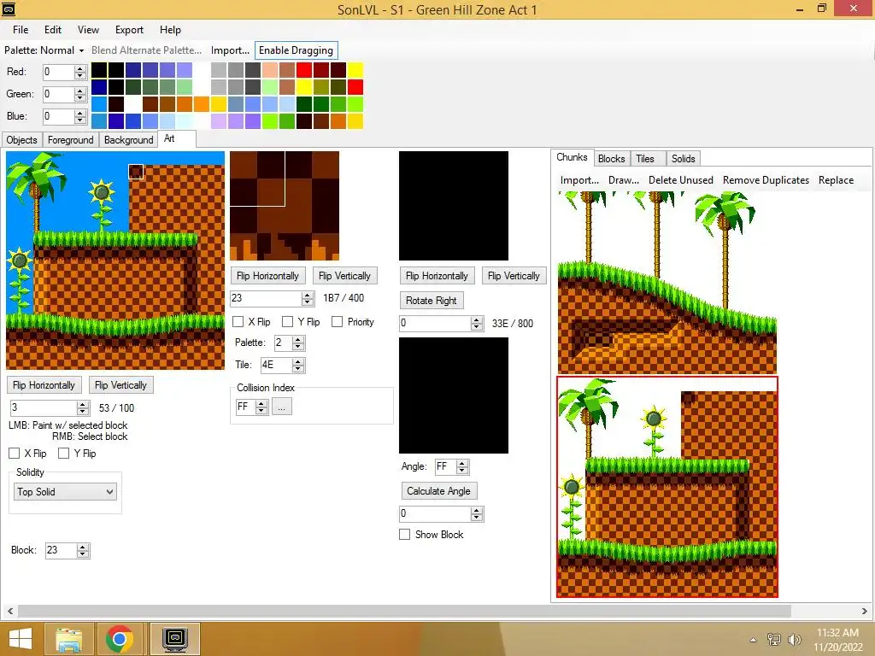Open the Help menu
875x656 pixels.
point(170,30)
